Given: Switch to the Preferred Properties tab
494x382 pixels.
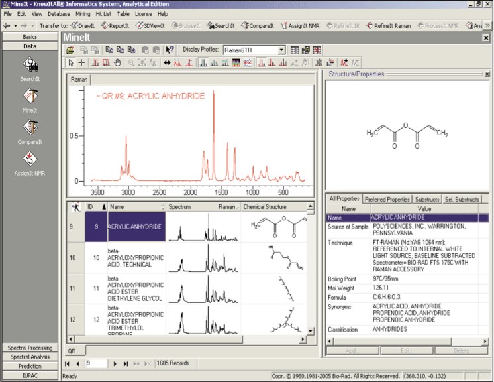Looking at the screenshot, I should pyautogui.click(x=387, y=200).
